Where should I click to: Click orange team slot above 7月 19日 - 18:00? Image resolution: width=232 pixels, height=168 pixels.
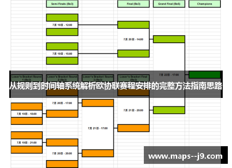[26, 107]
